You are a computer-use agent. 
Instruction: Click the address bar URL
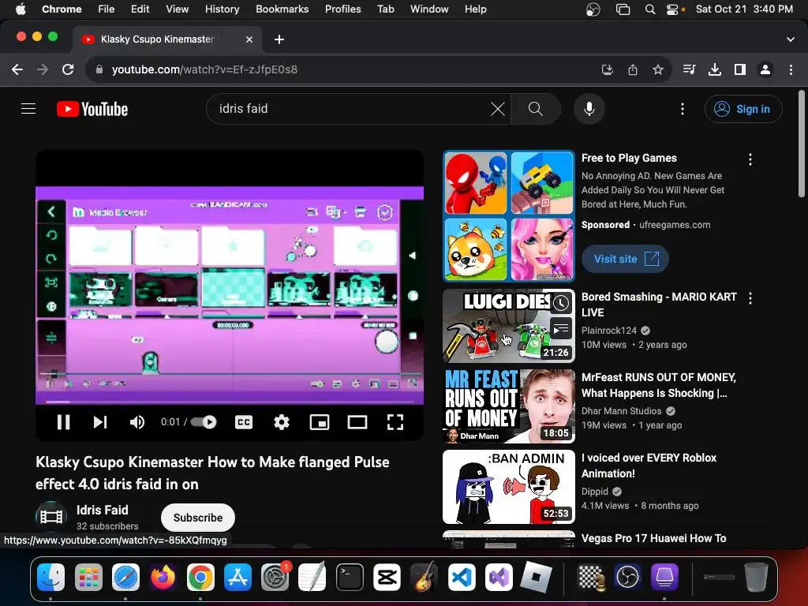(x=204, y=69)
